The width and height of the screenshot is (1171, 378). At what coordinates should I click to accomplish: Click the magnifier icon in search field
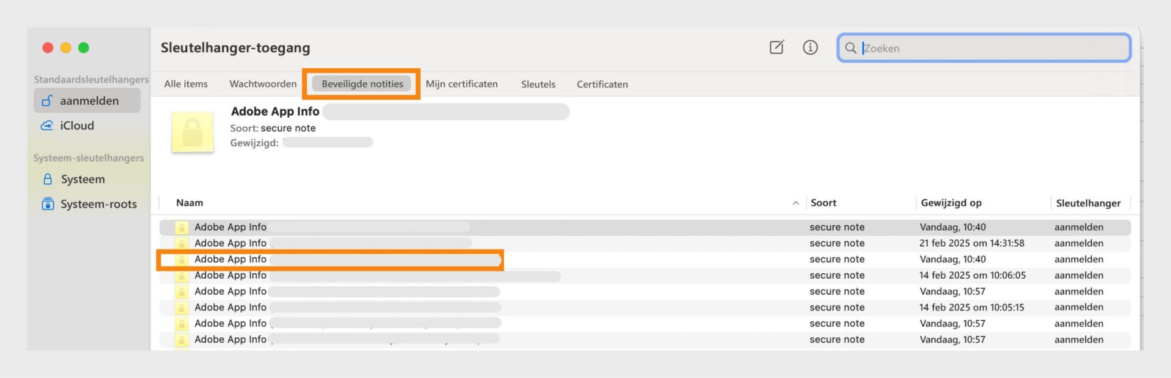(x=850, y=48)
